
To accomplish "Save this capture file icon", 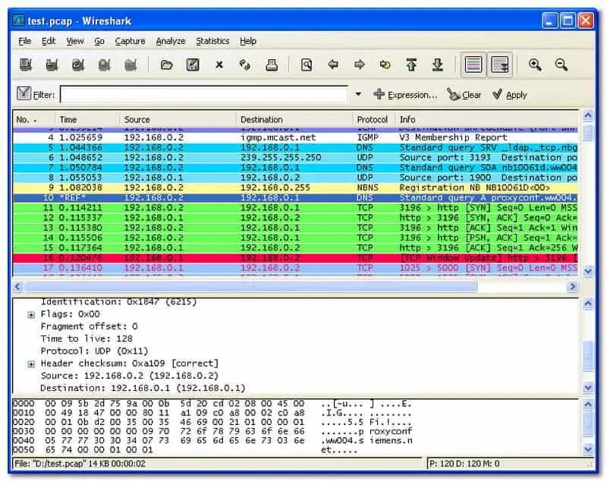I will (x=193, y=65).
